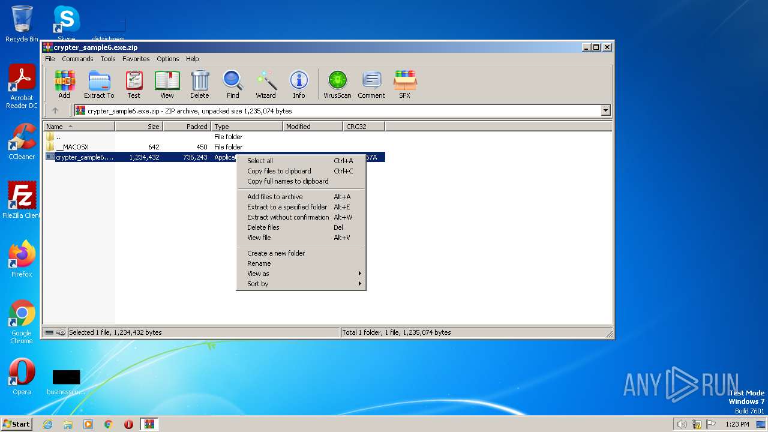Choose Add files to archive
Image resolution: width=768 pixels, height=432 pixels.
click(301, 197)
